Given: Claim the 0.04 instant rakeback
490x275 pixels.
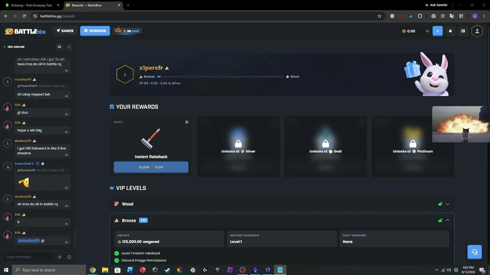Looking at the screenshot, I should click(x=151, y=167).
